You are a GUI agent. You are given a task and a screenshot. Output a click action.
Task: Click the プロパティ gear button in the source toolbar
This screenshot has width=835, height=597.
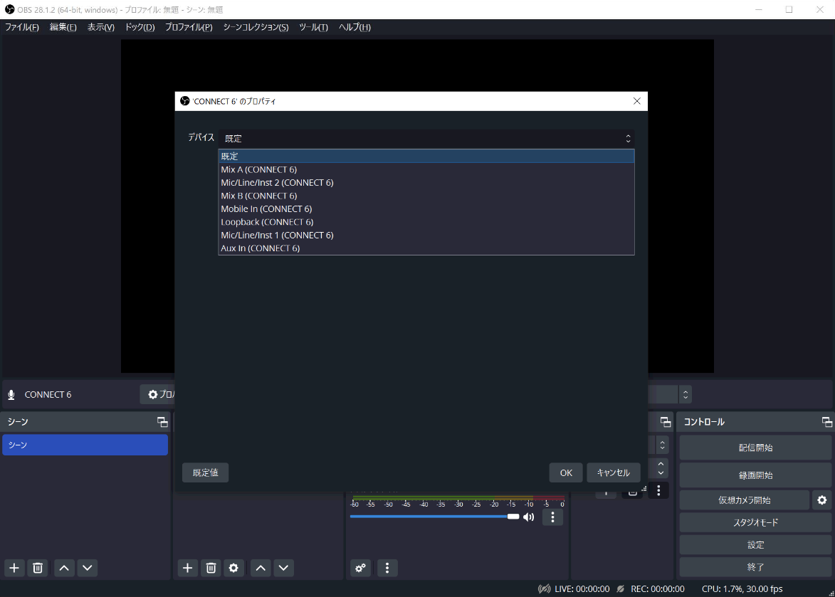(157, 394)
